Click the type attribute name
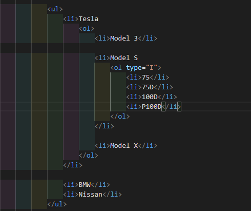This screenshot has height=211, width=251. [134, 68]
